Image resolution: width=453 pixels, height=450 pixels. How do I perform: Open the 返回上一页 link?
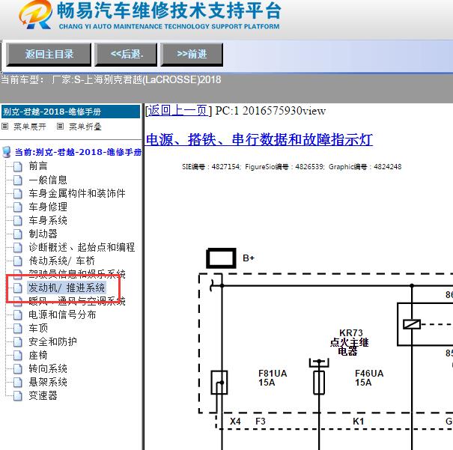pos(178,111)
